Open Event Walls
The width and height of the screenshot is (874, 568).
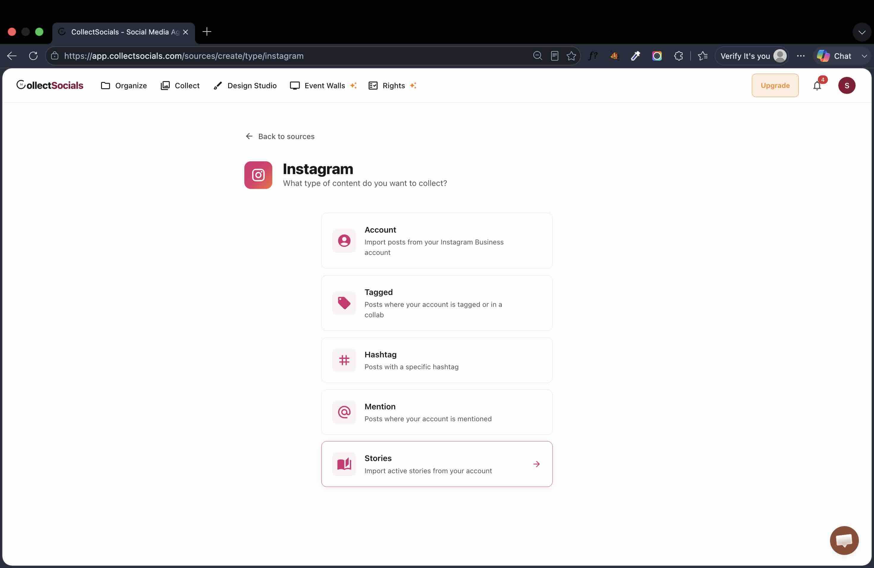tap(323, 86)
